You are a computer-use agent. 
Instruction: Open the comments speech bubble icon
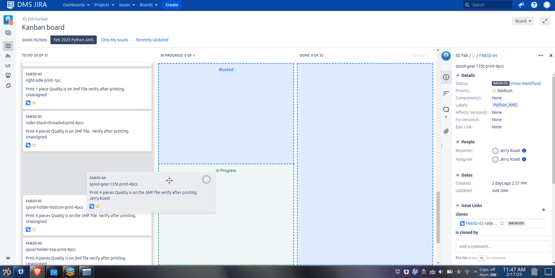(x=446, y=110)
